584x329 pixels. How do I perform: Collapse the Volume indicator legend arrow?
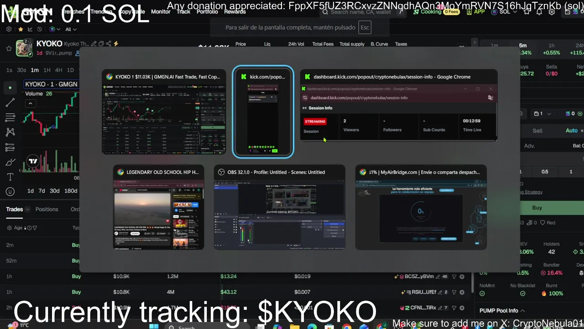point(30,103)
